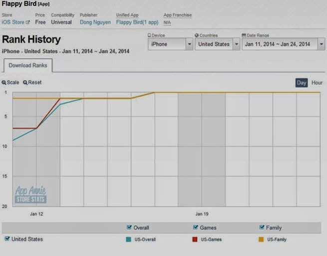
Task: Open the Countries dropdown showing United States
Action: [217, 44]
